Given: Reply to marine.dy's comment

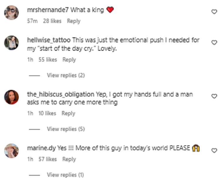Looking at the screenshot, I should 69,159.
